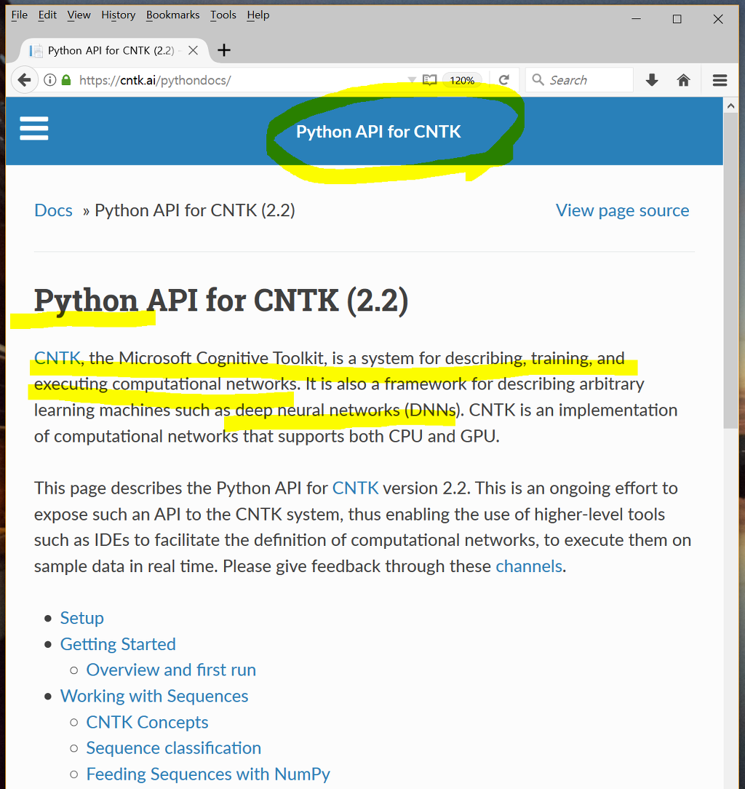Image resolution: width=745 pixels, height=789 pixels.
Task: Open the Bookmarks menu
Action: 172,15
